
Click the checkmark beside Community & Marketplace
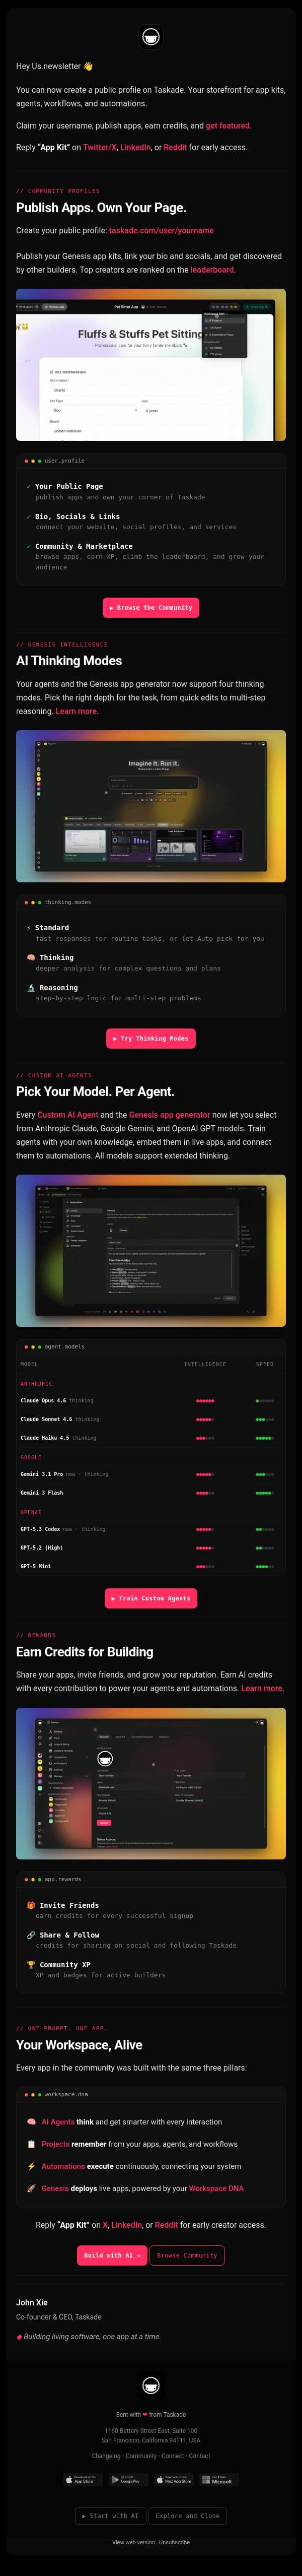click(29, 546)
